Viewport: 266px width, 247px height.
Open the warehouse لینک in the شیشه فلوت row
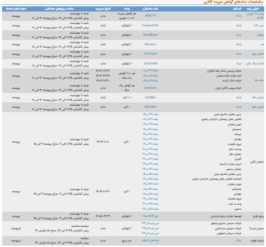click(x=238, y=241)
